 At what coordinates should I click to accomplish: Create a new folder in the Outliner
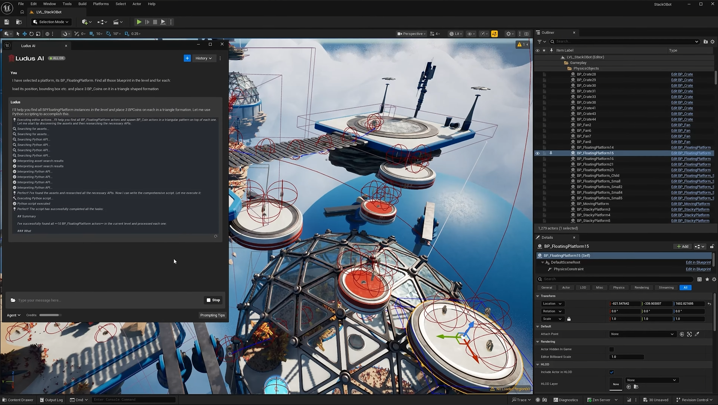tap(705, 42)
